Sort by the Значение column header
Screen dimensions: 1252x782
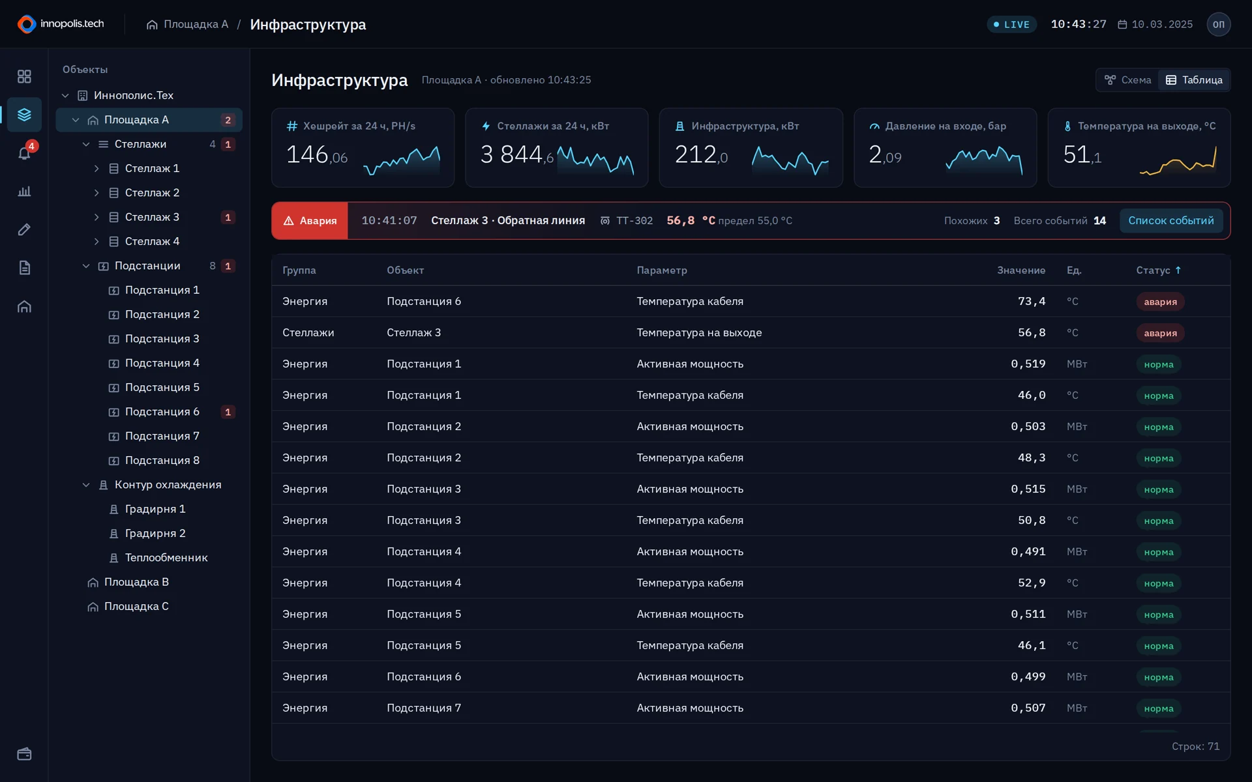[1021, 270]
